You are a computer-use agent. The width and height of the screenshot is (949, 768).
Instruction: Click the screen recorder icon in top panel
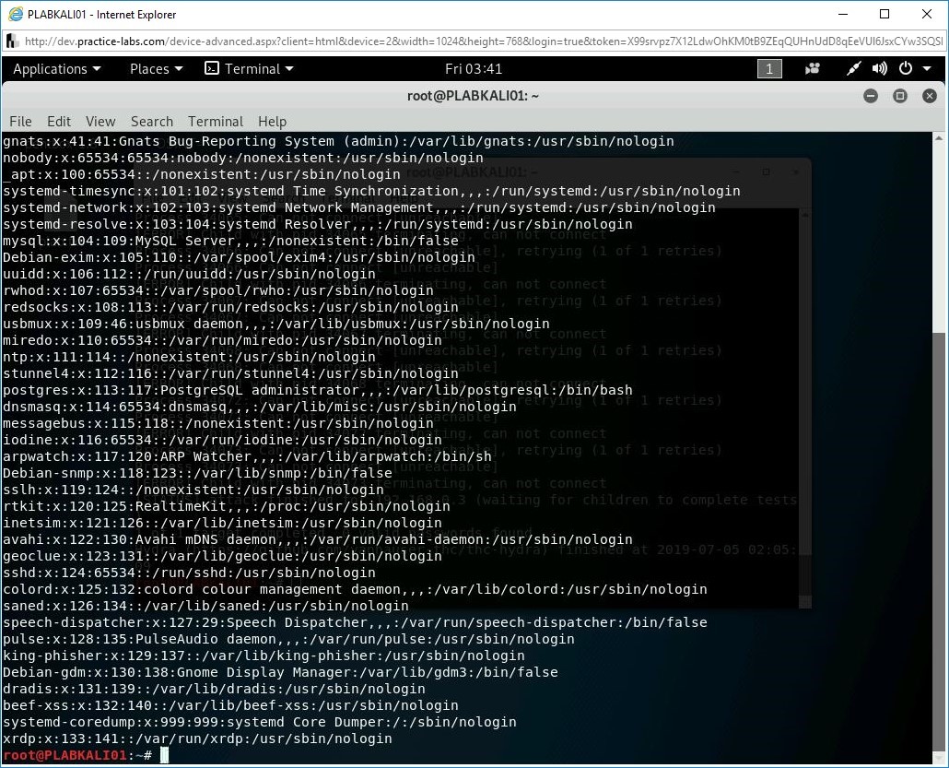811,68
